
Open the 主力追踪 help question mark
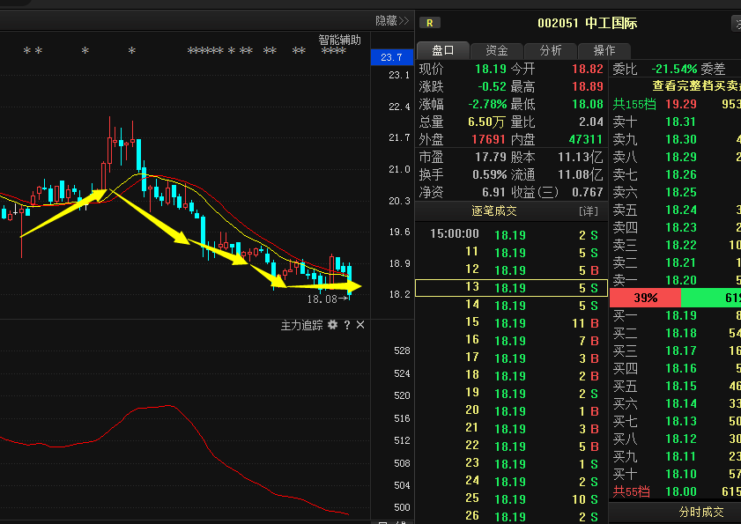point(347,325)
